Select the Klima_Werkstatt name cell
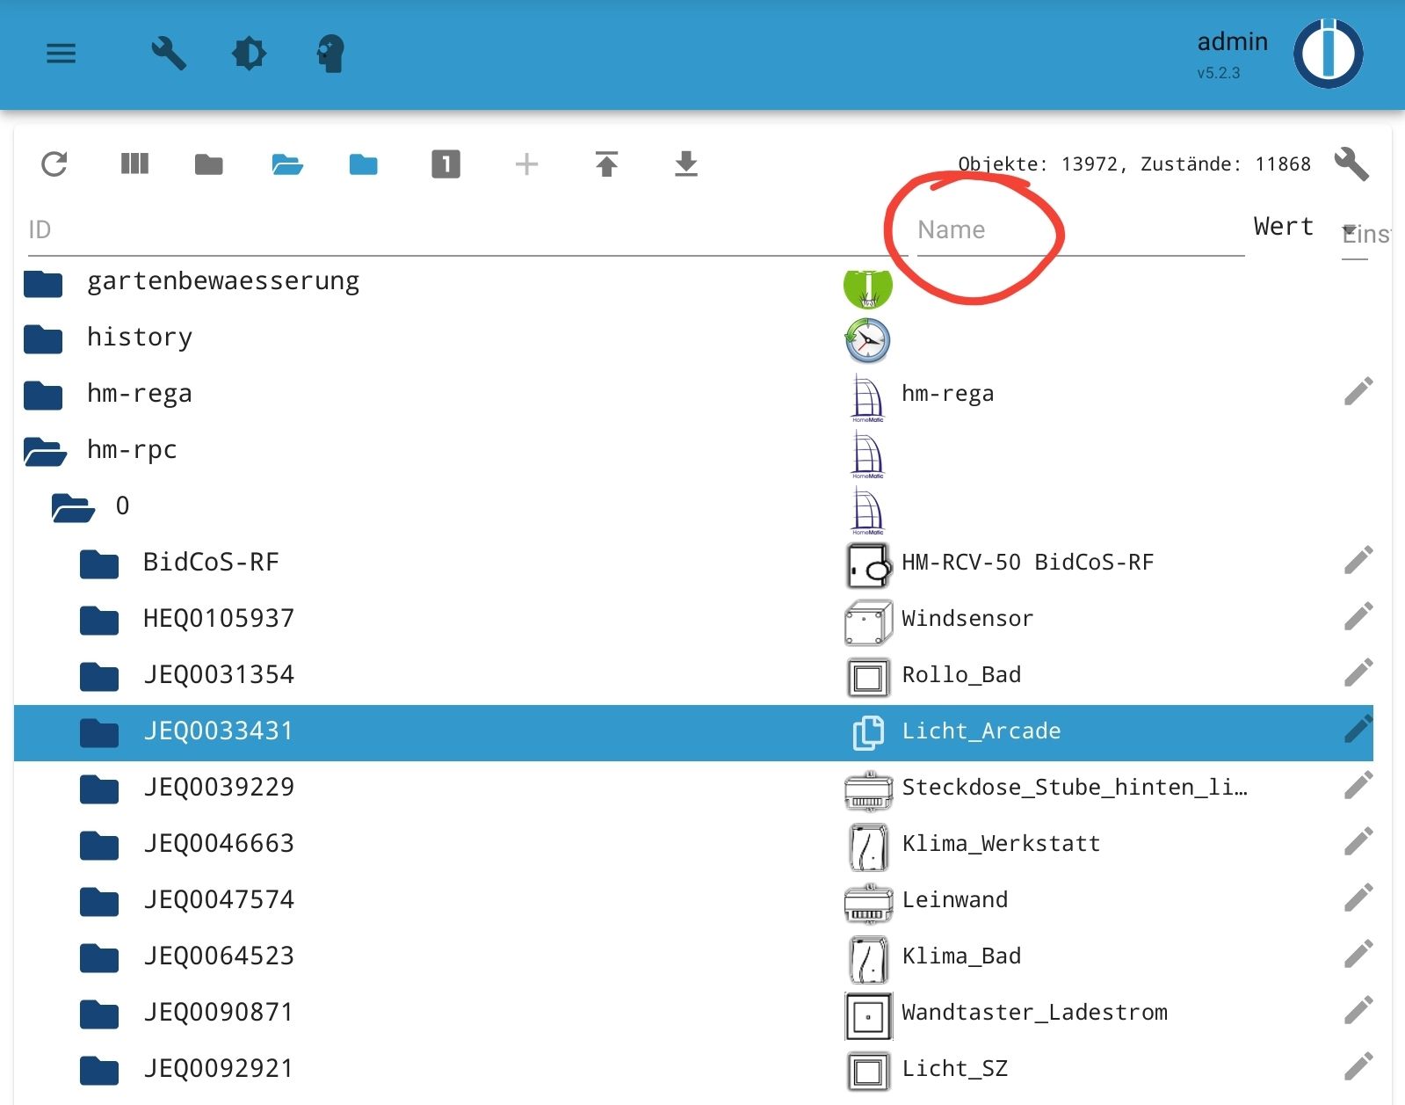Image resolution: width=1405 pixels, height=1105 pixels. click(x=1001, y=843)
